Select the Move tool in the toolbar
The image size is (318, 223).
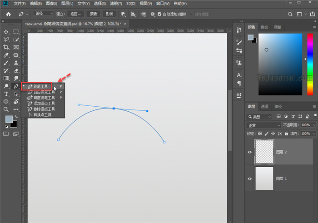tap(6, 32)
